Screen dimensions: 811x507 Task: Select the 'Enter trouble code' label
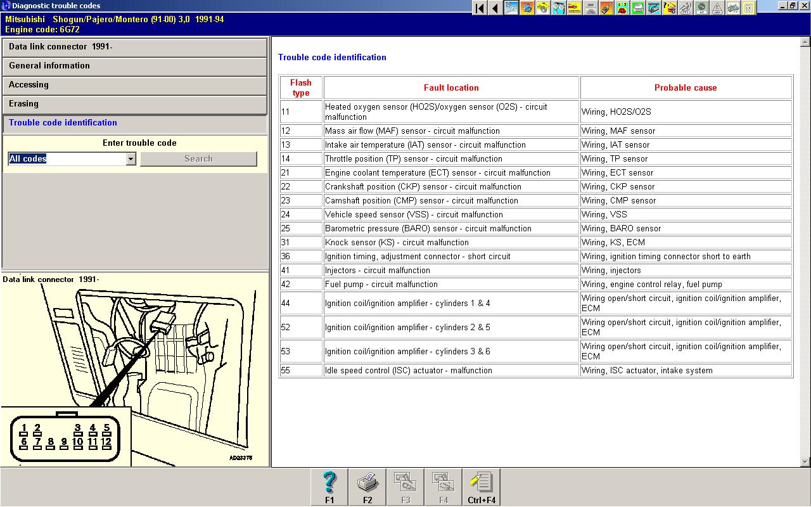139,143
